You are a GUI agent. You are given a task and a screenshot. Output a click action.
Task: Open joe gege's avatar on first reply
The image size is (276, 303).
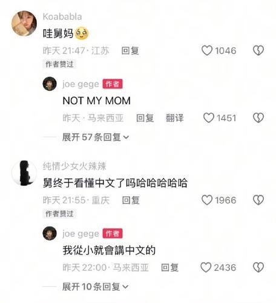tap(50, 84)
